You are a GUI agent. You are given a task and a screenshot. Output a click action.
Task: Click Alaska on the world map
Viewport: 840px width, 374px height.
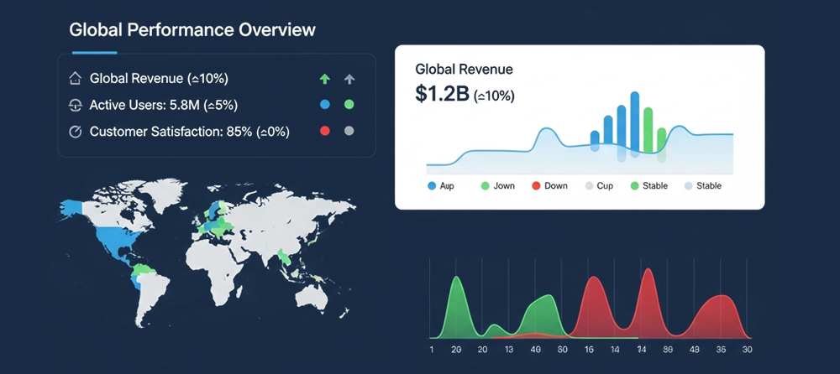click(x=71, y=206)
